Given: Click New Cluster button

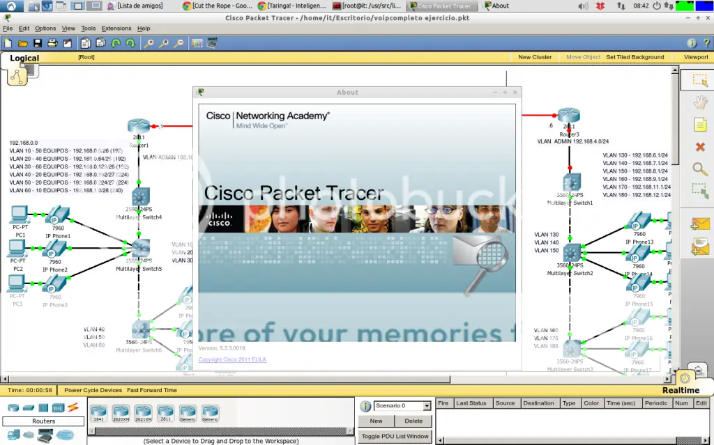Looking at the screenshot, I should tap(535, 57).
